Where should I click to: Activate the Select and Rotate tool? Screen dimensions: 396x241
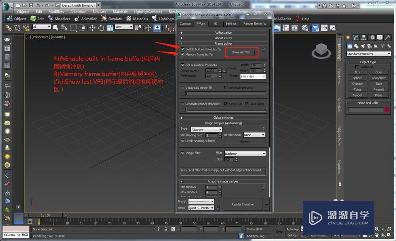click(101, 28)
